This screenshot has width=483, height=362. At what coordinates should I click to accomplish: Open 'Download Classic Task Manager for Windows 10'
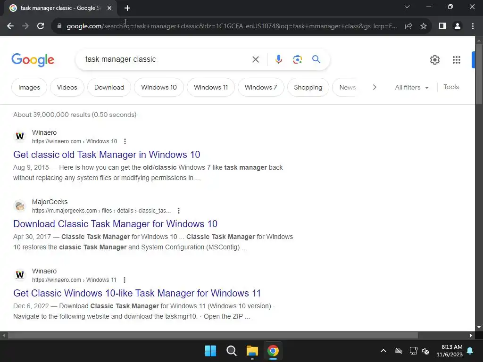(115, 224)
